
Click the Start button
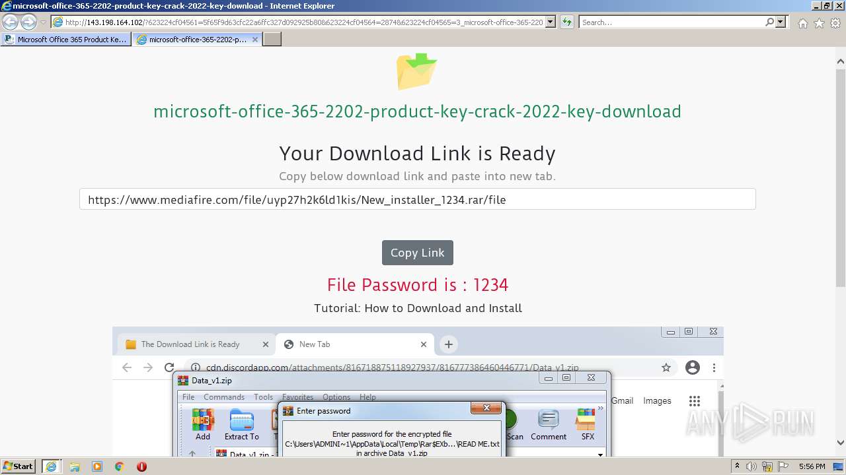coord(18,466)
